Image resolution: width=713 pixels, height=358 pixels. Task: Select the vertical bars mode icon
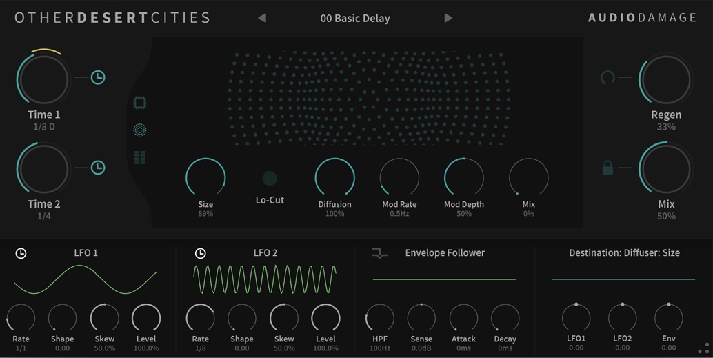point(139,157)
